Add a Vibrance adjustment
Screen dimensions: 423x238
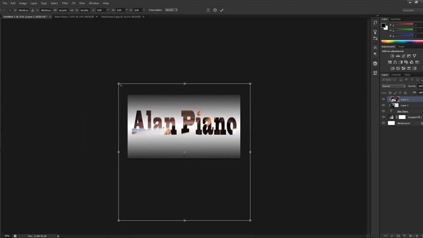[x=414, y=56]
